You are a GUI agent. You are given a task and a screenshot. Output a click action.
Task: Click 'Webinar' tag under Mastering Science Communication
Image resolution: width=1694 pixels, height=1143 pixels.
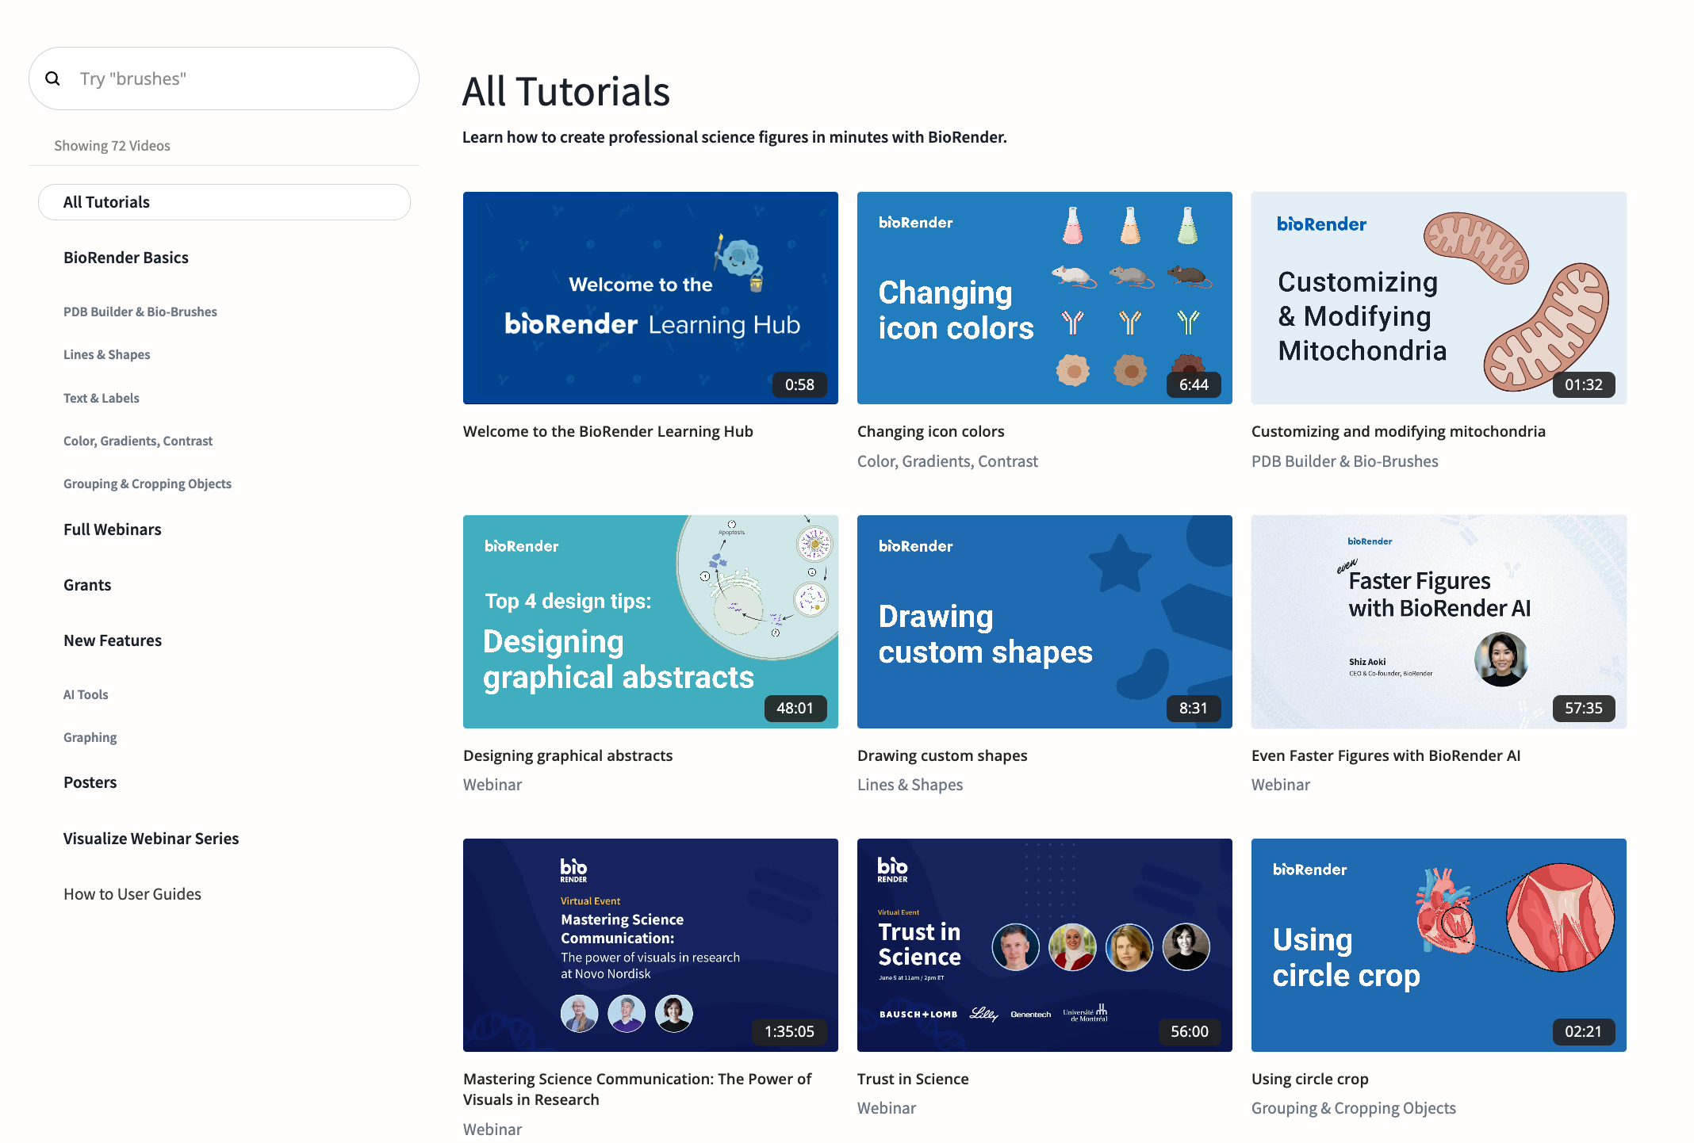click(x=492, y=1130)
